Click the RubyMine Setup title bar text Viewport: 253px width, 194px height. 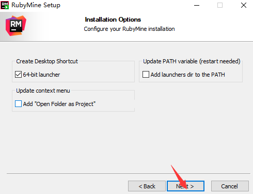click(x=36, y=5)
